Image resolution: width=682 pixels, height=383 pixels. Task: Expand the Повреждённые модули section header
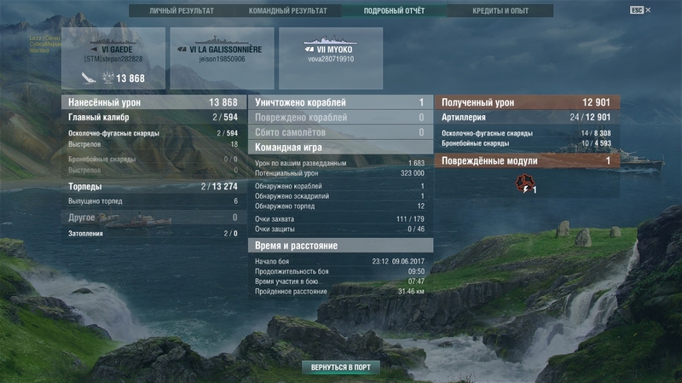pyautogui.click(x=527, y=160)
